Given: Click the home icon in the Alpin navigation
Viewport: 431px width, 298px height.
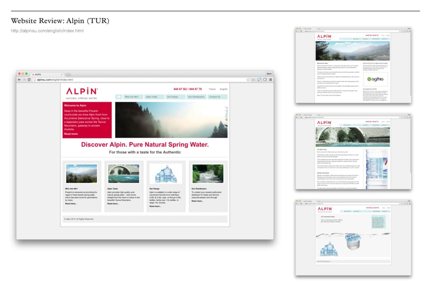Looking at the screenshot, I should (119, 97).
